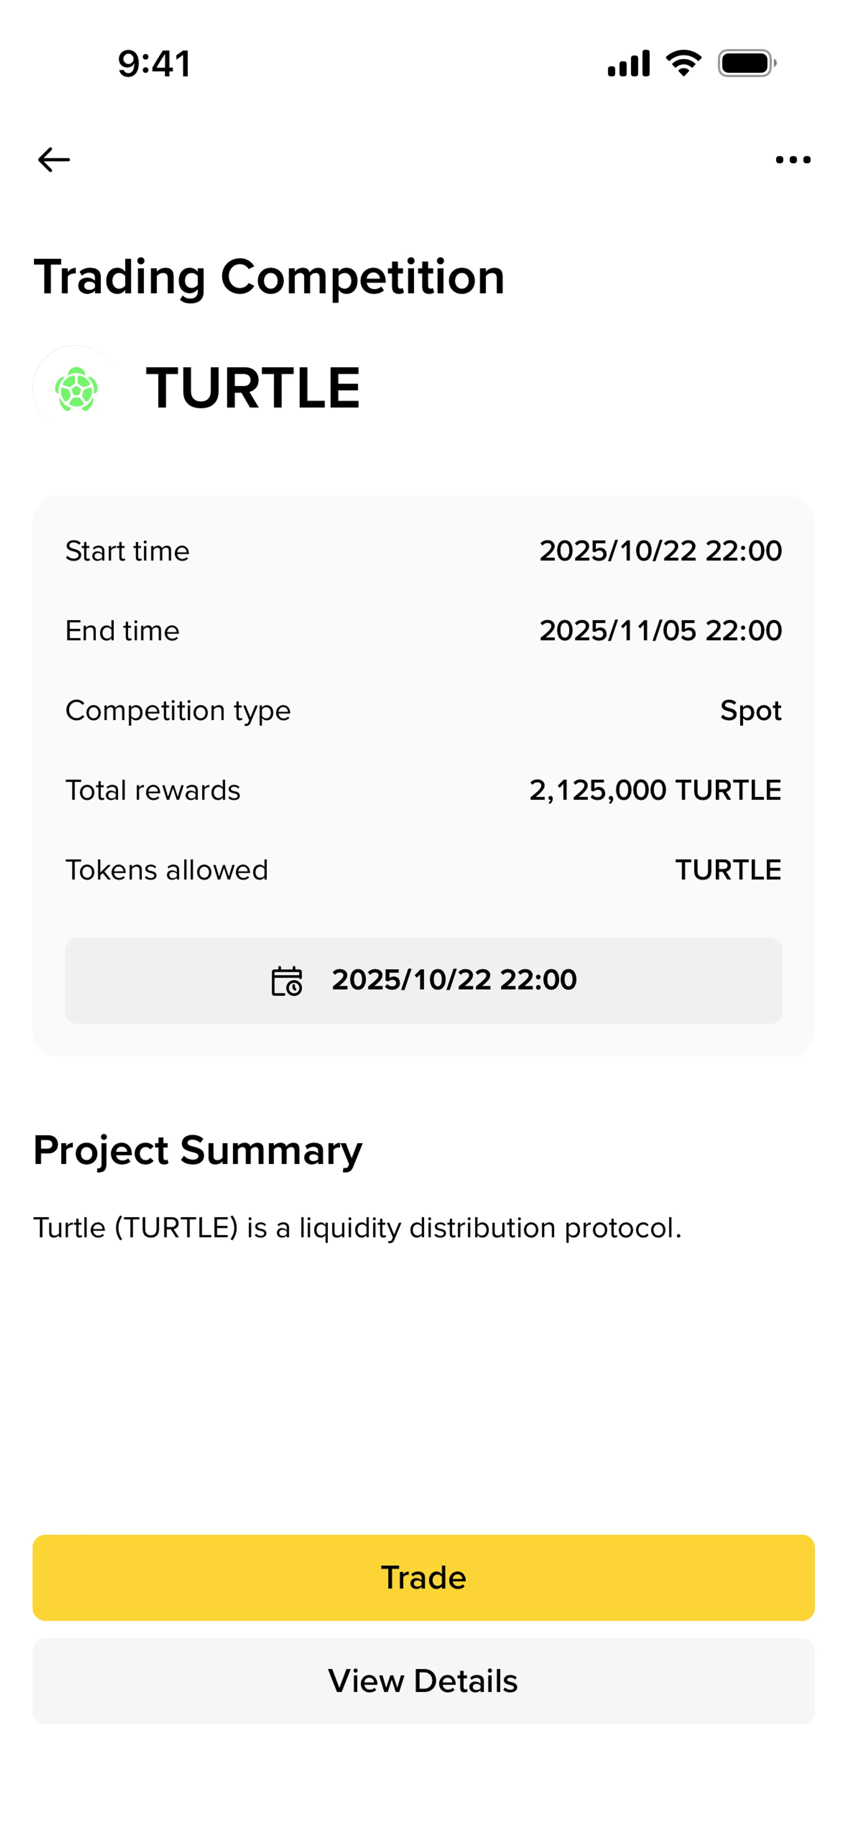The image size is (847, 1836).
Task: Open the three-dots more options menu
Action: (x=793, y=160)
